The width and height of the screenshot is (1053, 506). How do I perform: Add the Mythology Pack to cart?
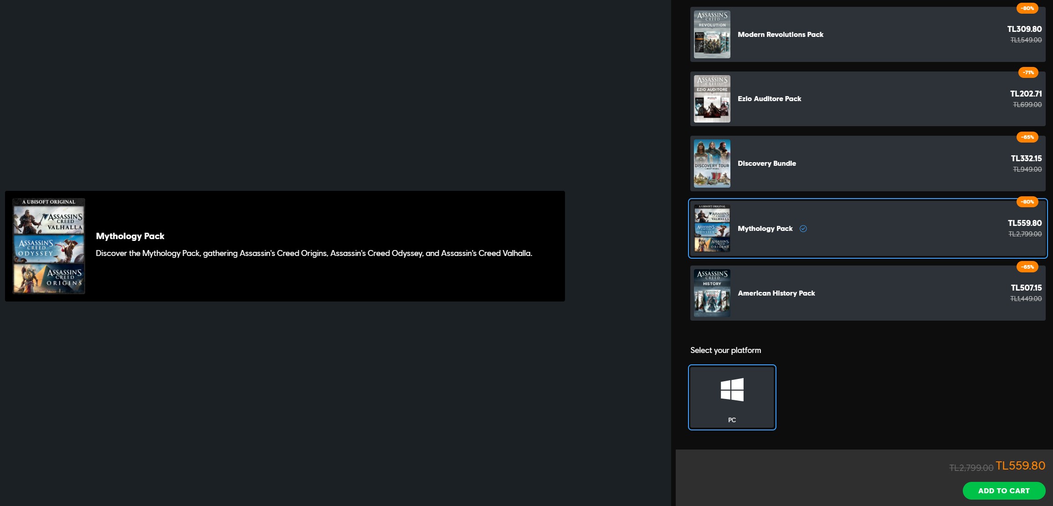[1004, 491]
